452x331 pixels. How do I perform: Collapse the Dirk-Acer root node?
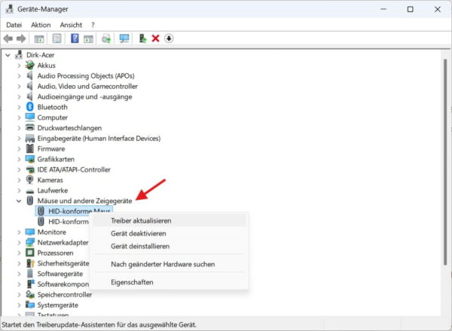(8, 55)
